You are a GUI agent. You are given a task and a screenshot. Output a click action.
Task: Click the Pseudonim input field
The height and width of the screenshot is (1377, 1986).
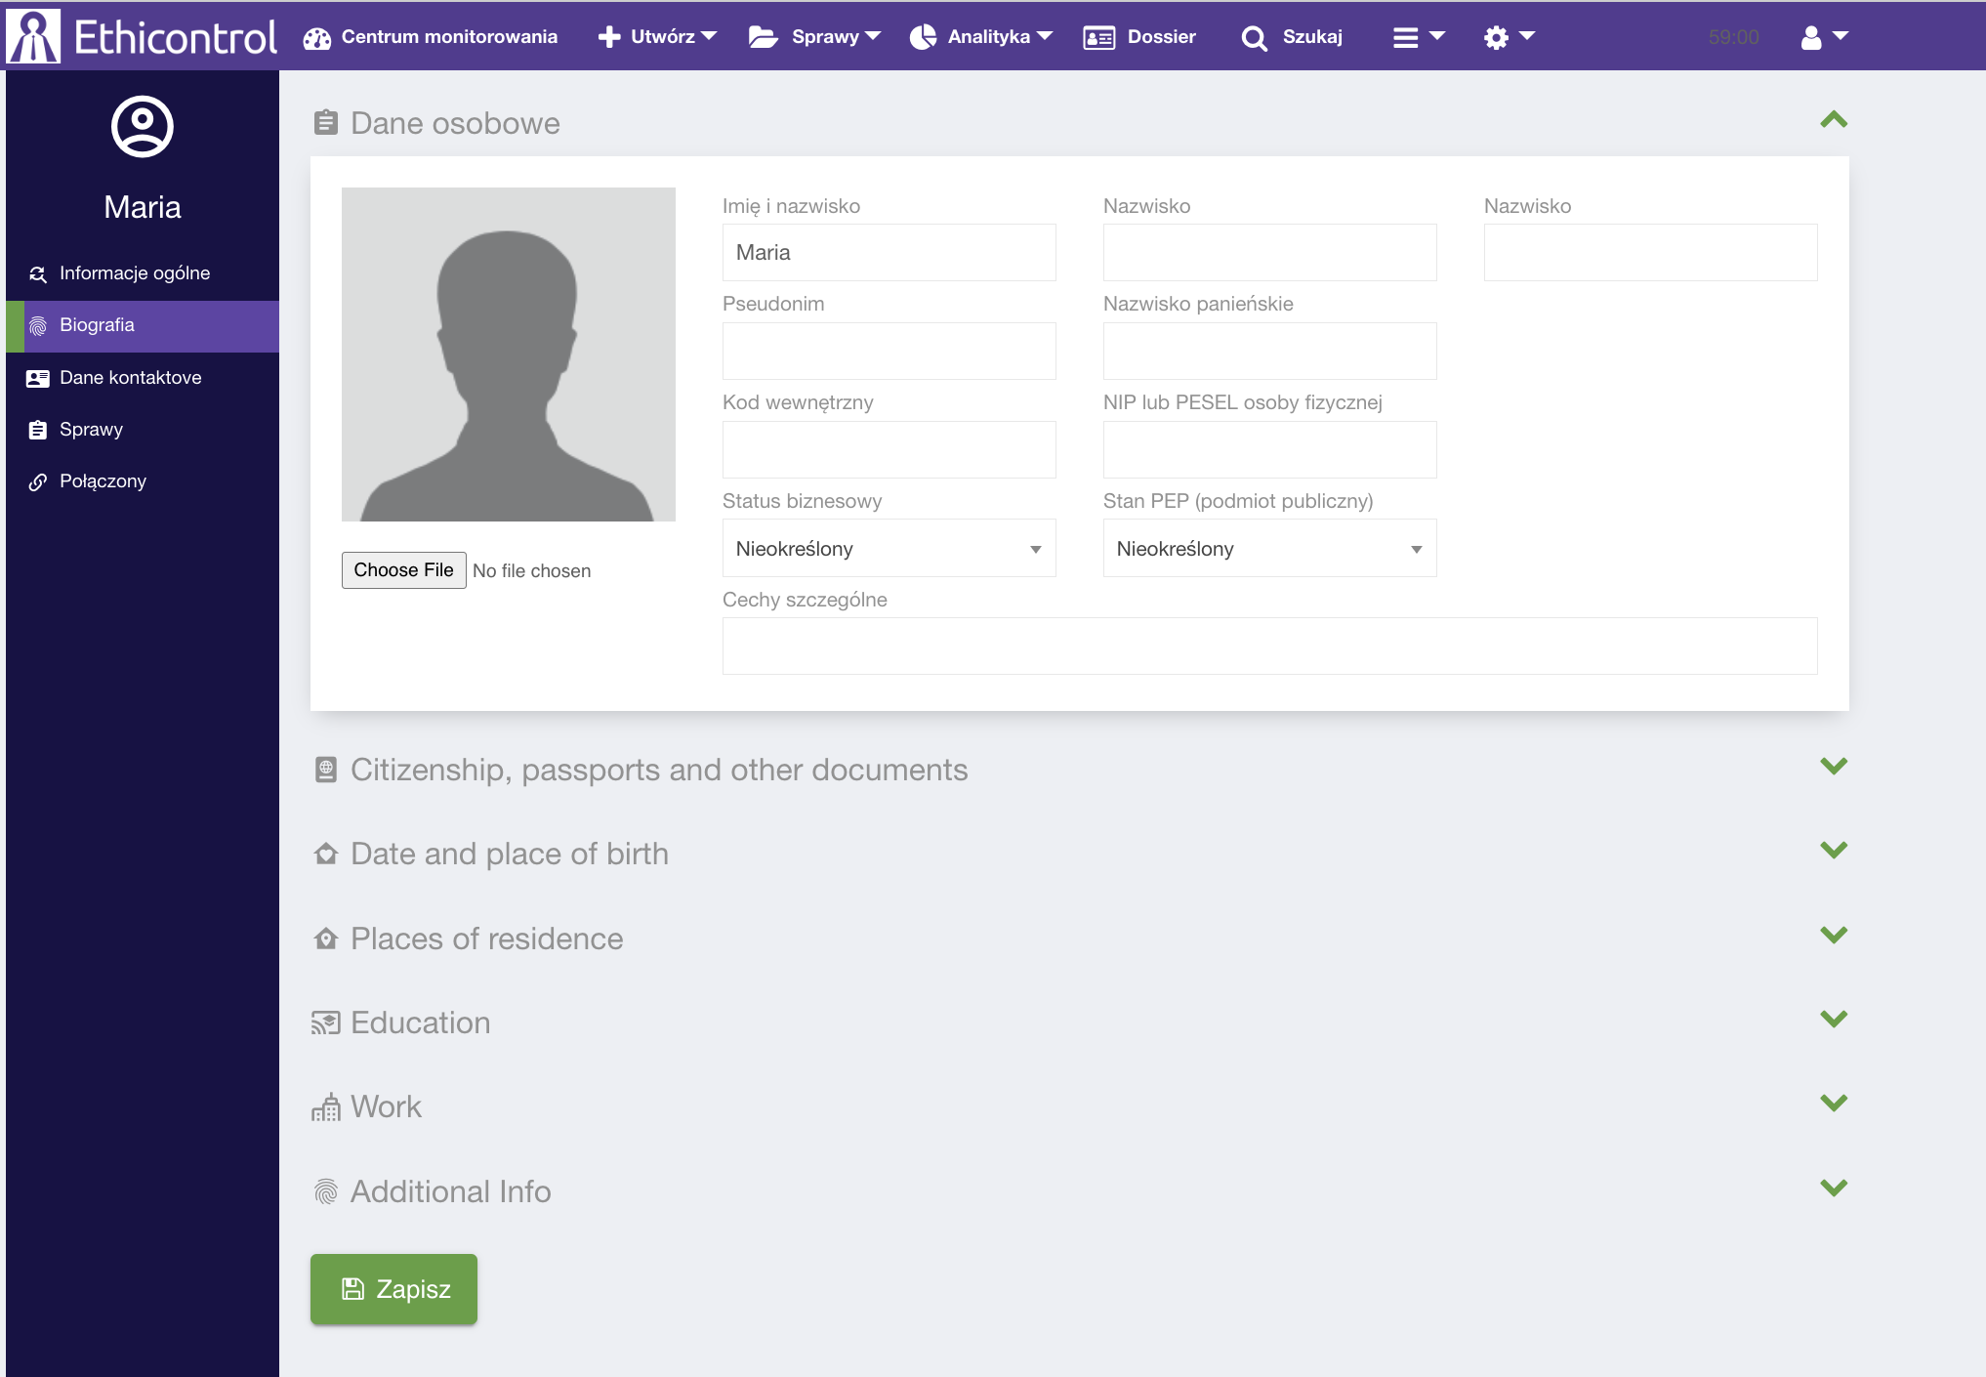(x=889, y=352)
